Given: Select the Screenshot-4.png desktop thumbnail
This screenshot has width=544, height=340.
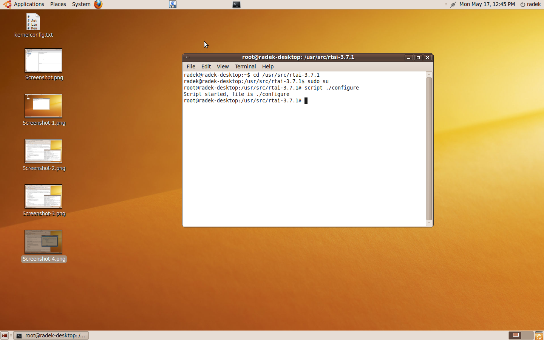Looking at the screenshot, I should (x=43, y=242).
